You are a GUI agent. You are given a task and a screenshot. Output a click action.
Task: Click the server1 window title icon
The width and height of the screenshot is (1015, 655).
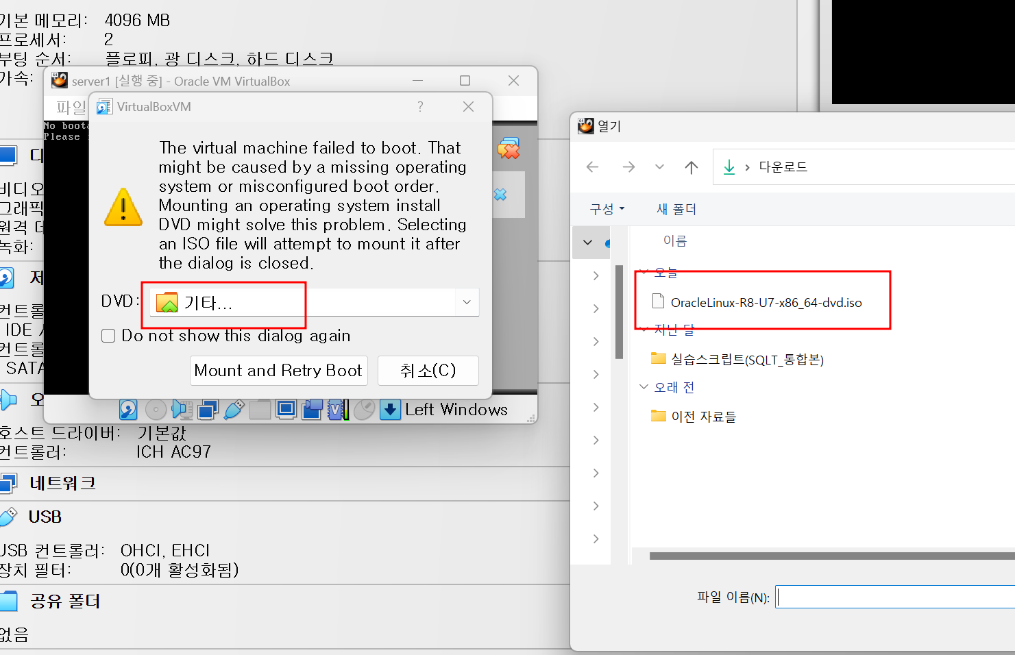click(60, 81)
